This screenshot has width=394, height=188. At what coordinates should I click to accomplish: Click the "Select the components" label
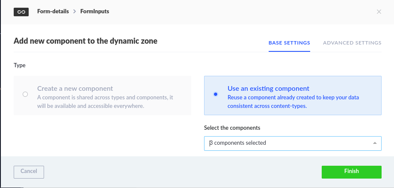coord(232,128)
